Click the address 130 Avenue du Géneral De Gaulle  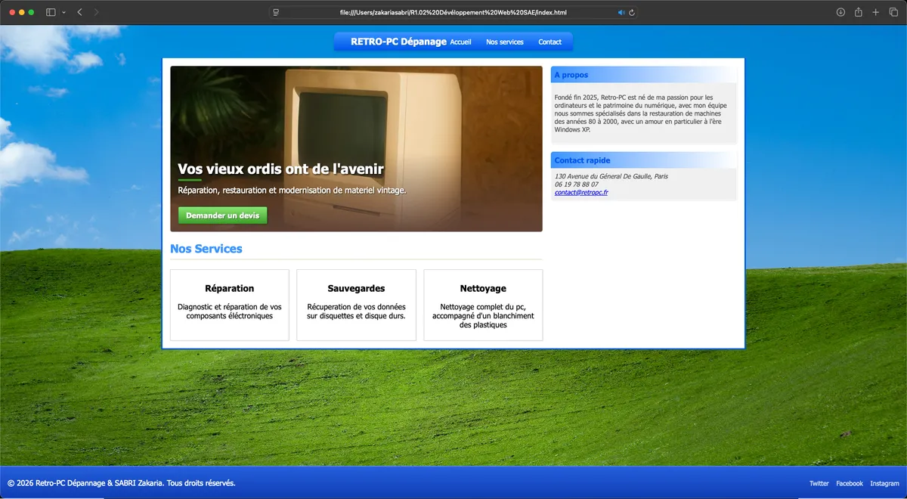[611, 176]
